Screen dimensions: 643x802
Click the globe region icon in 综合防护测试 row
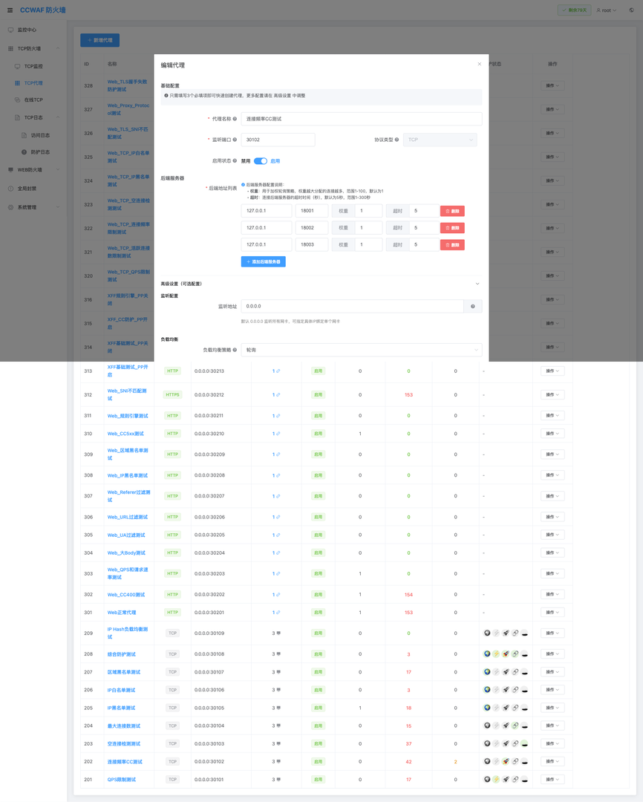pyautogui.click(x=487, y=653)
